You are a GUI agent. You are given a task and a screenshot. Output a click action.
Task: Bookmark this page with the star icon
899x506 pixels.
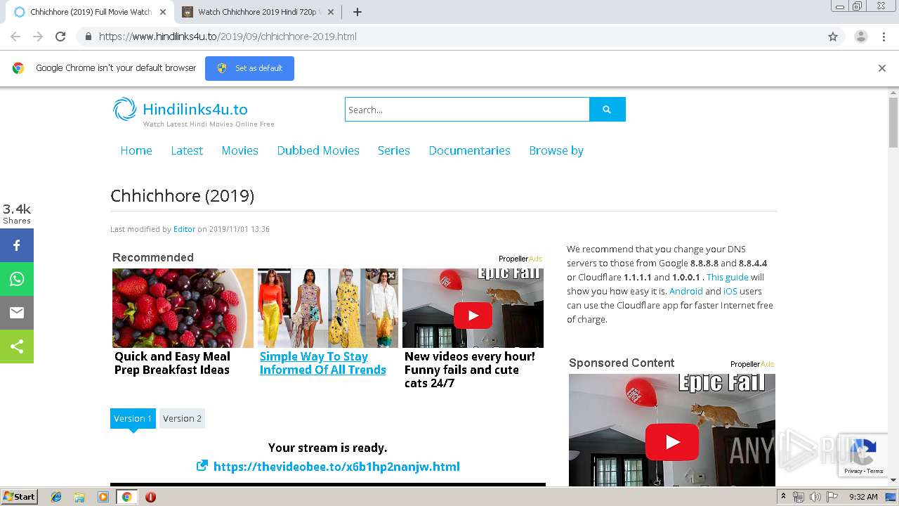[833, 37]
